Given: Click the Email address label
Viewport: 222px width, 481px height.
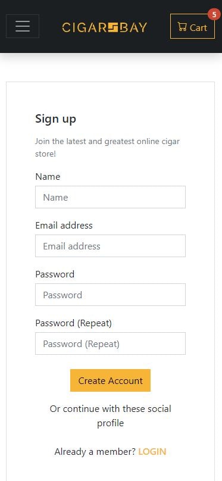Looking at the screenshot, I should coord(64,226).
